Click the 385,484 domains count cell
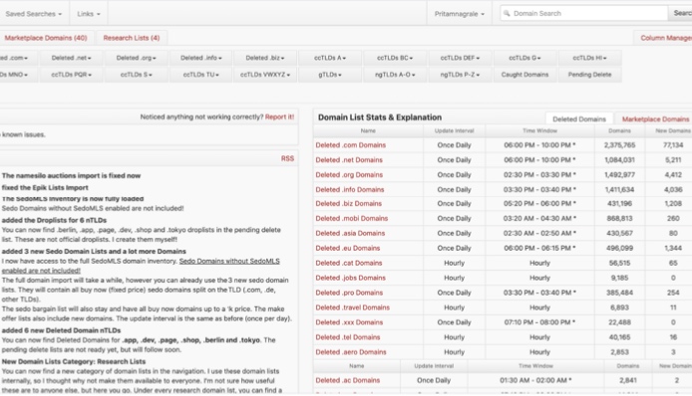 [x=619, y=293]
